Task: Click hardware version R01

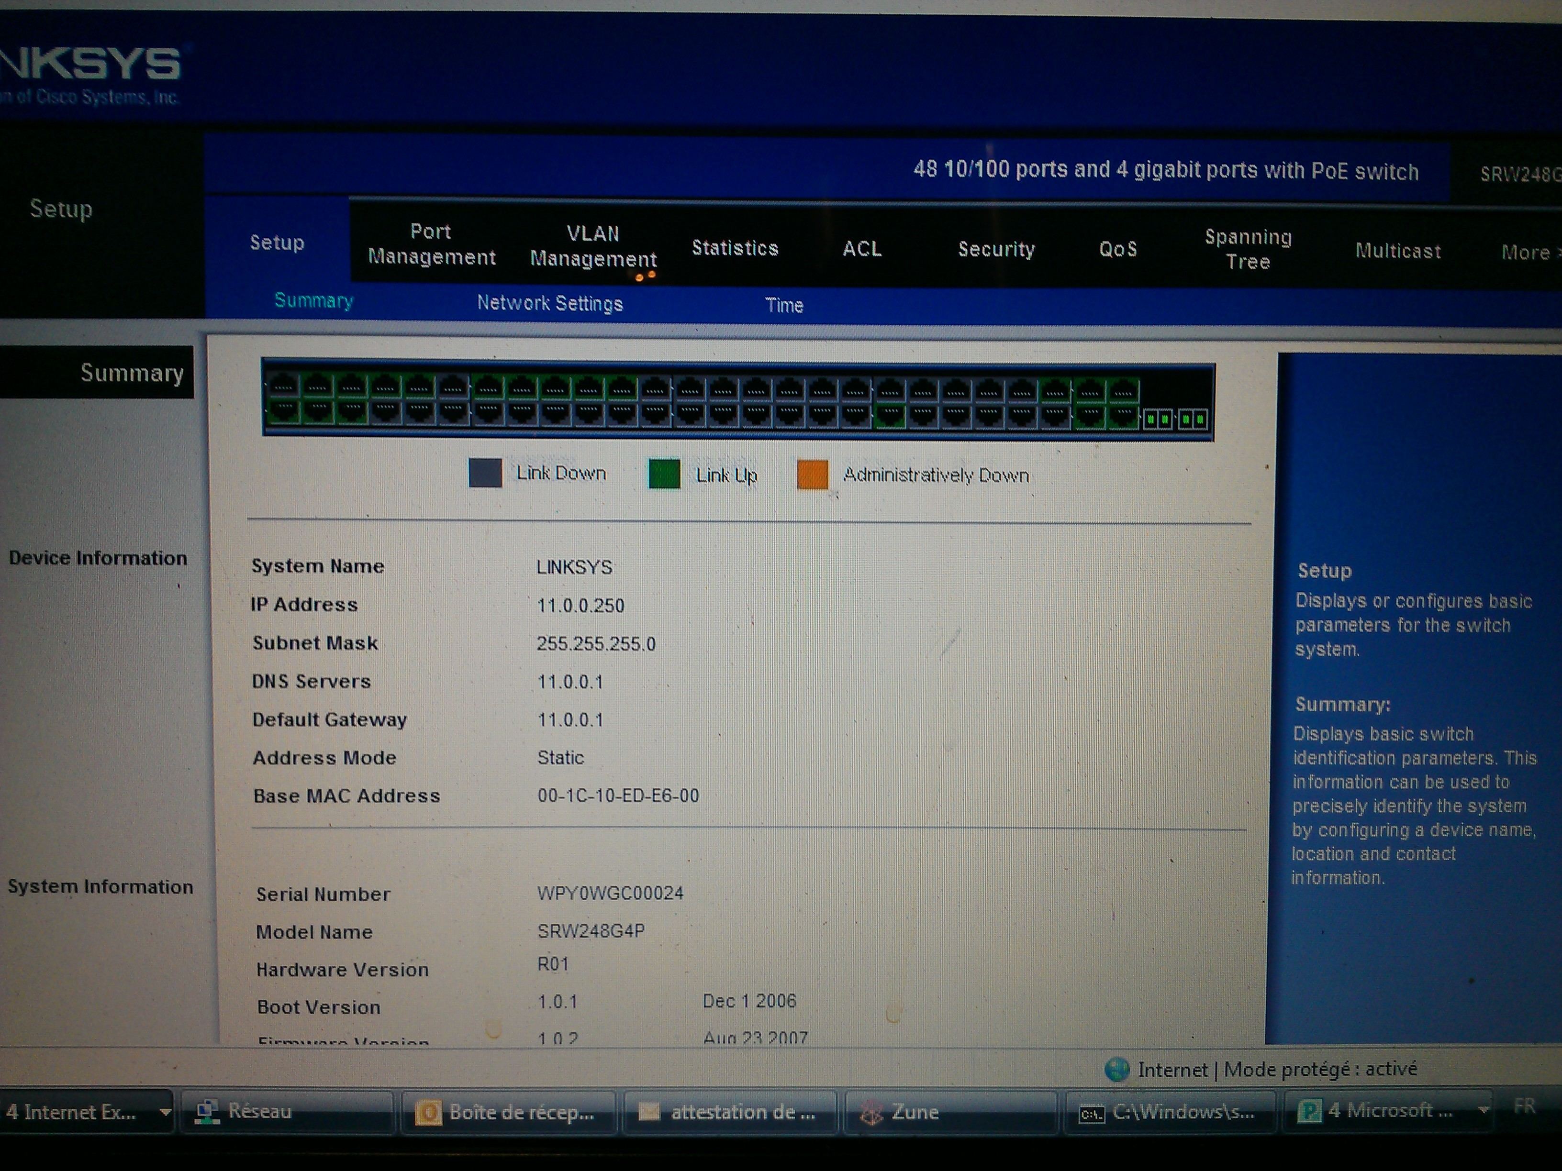Action: 553,964
